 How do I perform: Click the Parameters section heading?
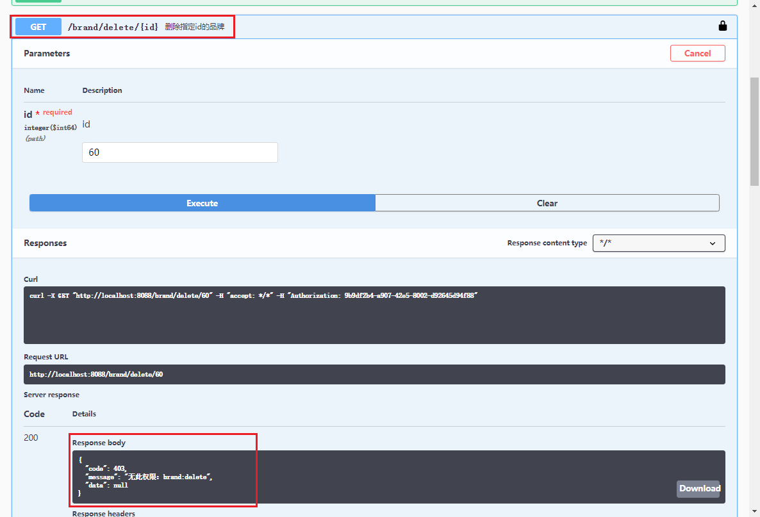point(47,53)
